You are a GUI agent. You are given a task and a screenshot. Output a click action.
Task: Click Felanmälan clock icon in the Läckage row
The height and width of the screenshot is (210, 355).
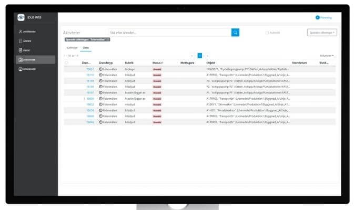click(101, 69)
